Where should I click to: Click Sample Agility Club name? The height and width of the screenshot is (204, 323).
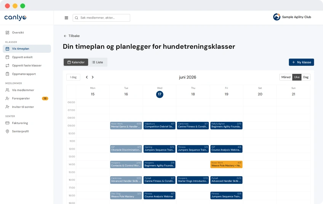click(296, 17)
